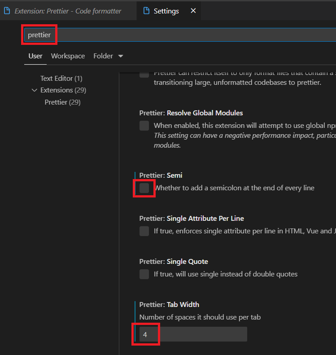
Task: Enable Single Attribute Per Line checkbox
Action: 144,231
